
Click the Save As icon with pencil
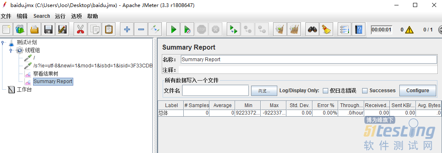click(62, 29)
